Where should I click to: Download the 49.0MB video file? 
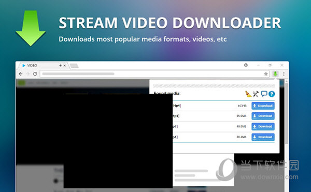coord(263,126)
